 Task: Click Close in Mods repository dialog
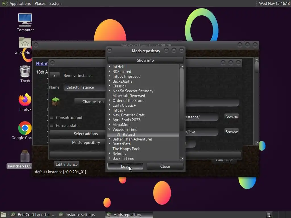165,166
